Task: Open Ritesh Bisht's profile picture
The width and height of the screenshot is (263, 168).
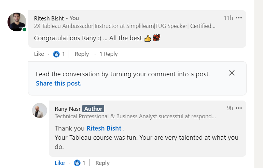Action: pos(17,22)
